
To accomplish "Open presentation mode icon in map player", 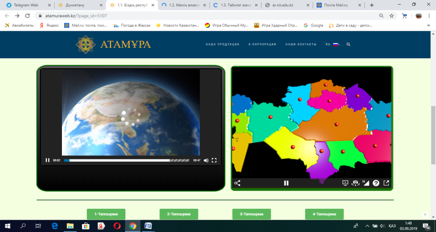I will (345, 183).
